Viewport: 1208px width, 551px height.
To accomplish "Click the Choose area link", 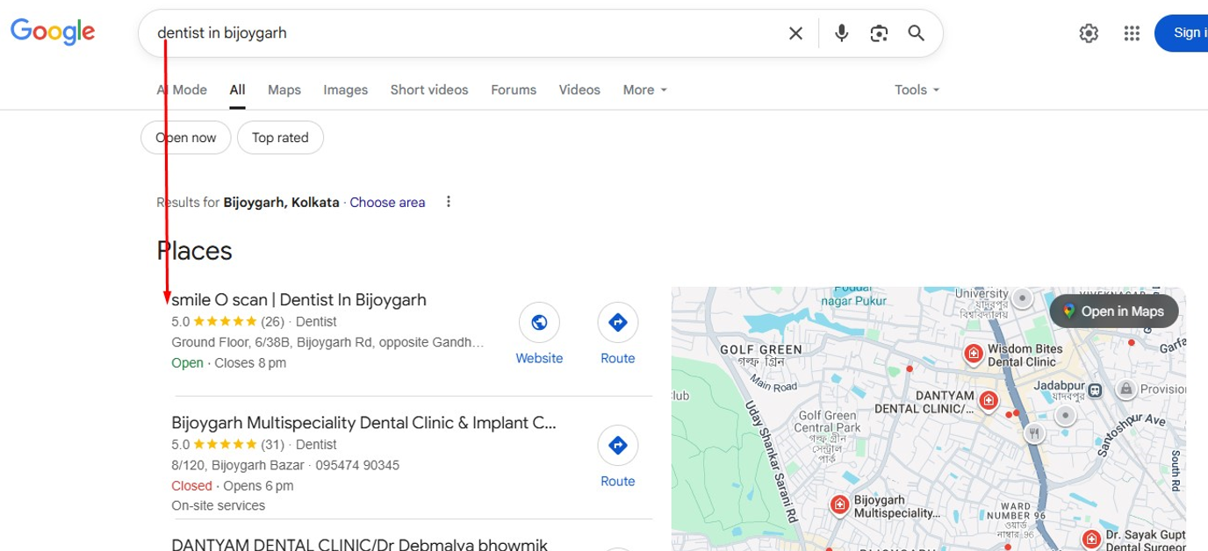I will [387, 202].
